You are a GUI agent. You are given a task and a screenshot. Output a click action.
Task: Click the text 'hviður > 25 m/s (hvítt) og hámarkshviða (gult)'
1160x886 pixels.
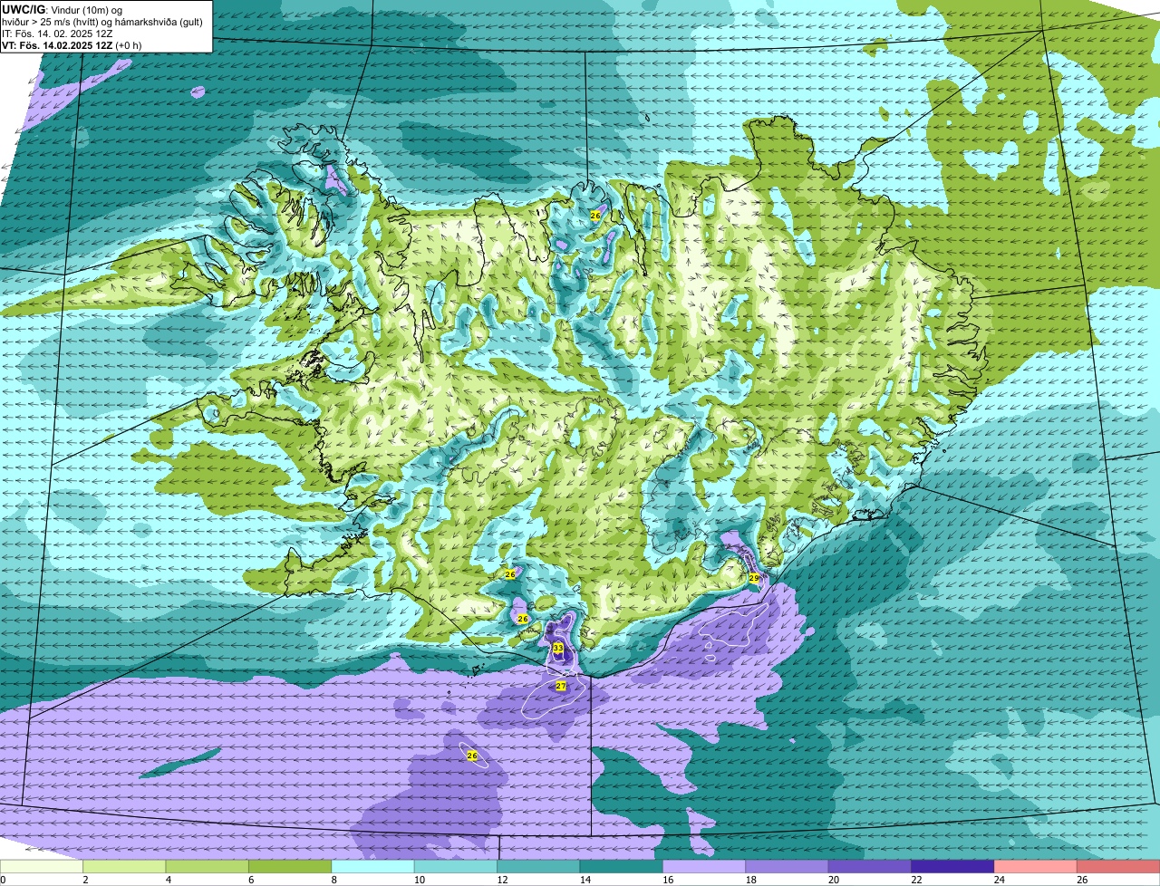(x=102, y=21)
